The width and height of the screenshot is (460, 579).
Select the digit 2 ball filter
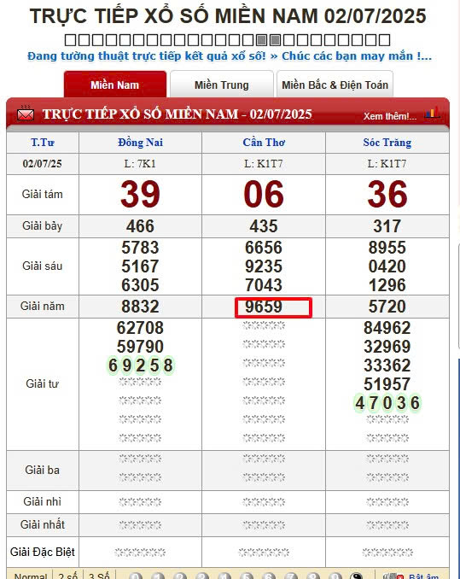tap(180, 576)
